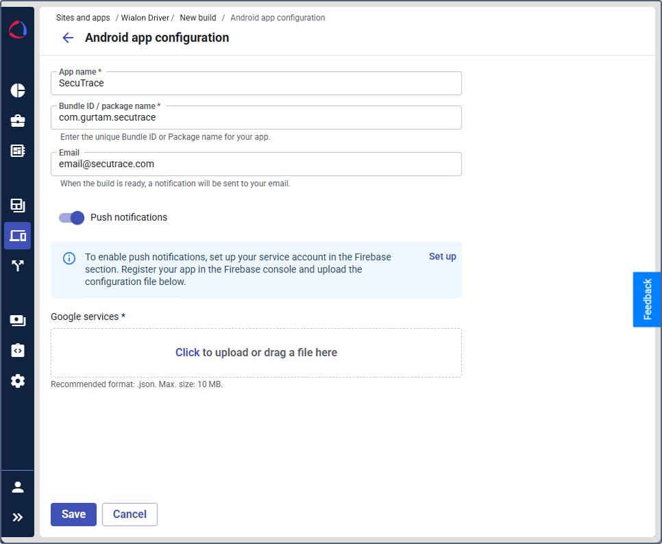The width and height of the screenshot is (662, 544).
Task: Click the 'Wialon Driver' breadcrumb
Action: pos(145,18)
